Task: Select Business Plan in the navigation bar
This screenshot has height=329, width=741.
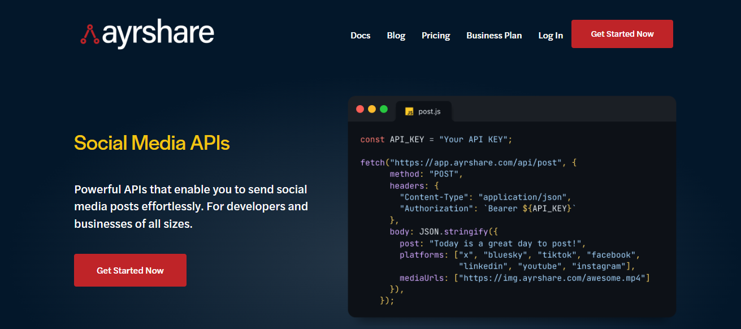Action: point(494,35)
